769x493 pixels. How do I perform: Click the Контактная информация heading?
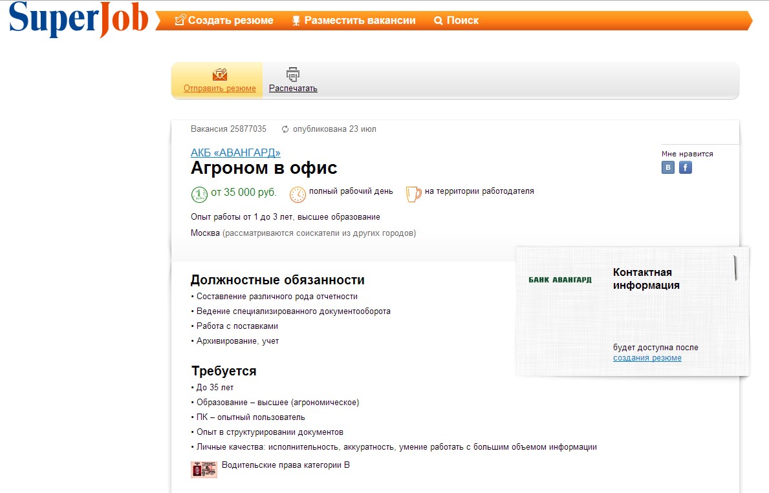(645, 279)
